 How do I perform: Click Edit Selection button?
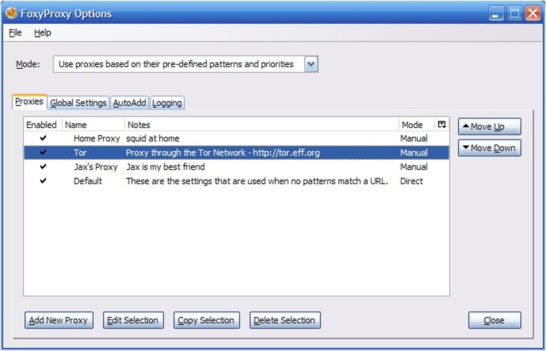pos(133,320)
